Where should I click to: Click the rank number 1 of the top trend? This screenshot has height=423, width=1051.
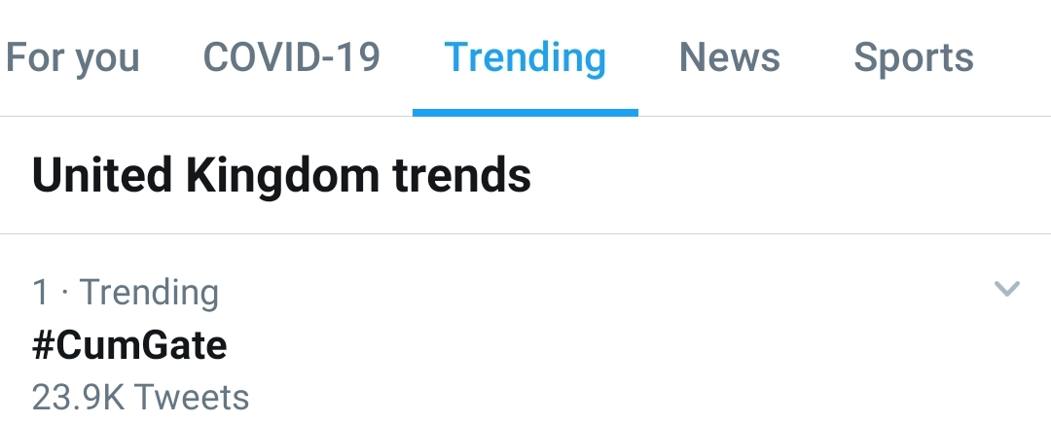pos(40,292)
